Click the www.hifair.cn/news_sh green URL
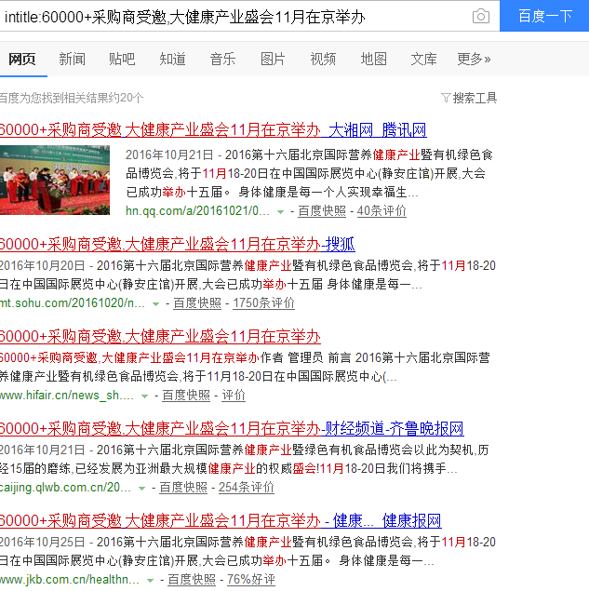The width and height of the screenshot is (589, 591). pyautogui.click(x=66, y=396)
